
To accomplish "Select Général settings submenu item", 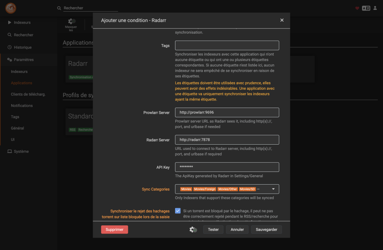I will click(x=17, y=128).
